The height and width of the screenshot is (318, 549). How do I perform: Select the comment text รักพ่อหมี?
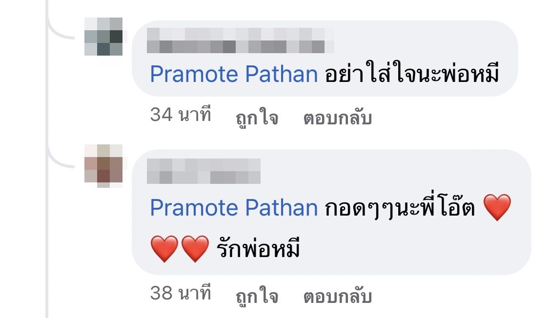pos(258,248)
